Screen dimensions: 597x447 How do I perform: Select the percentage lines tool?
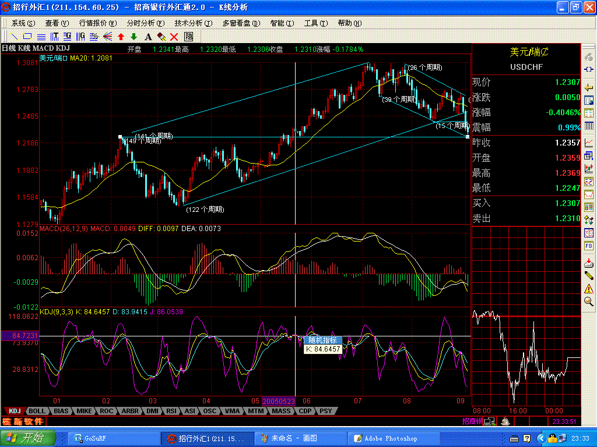coord(94,37)
